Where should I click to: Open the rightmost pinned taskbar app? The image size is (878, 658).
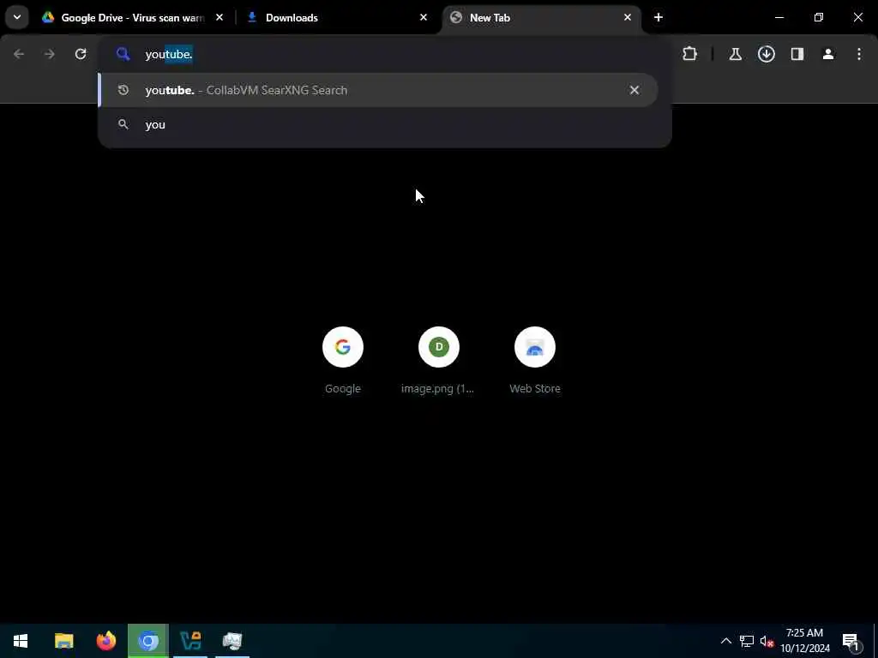pyautogui.click(x=232, y=641)
